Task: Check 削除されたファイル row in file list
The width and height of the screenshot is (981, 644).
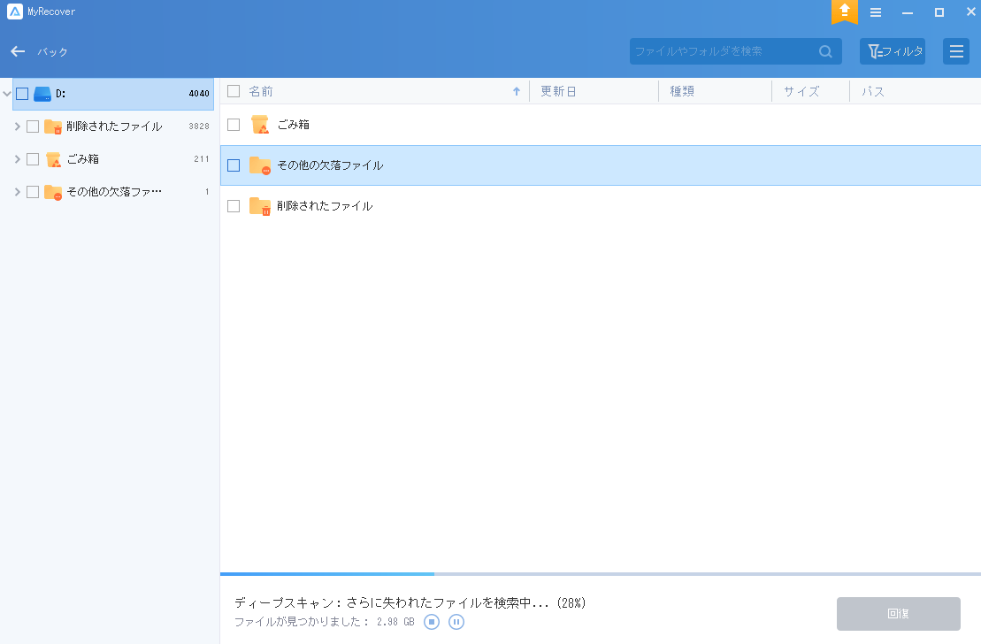Action: [234, 206]
